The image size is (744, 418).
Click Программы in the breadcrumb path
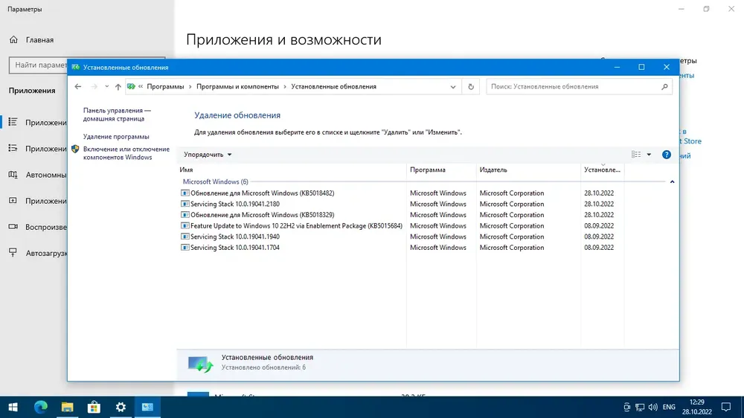tap(165, 87)
